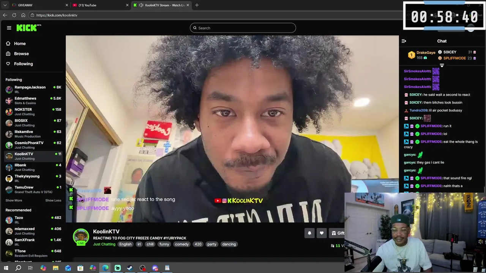The image size is (486, 273).
Task: Open Edmatthews channel
Action: tap(33, 100)
